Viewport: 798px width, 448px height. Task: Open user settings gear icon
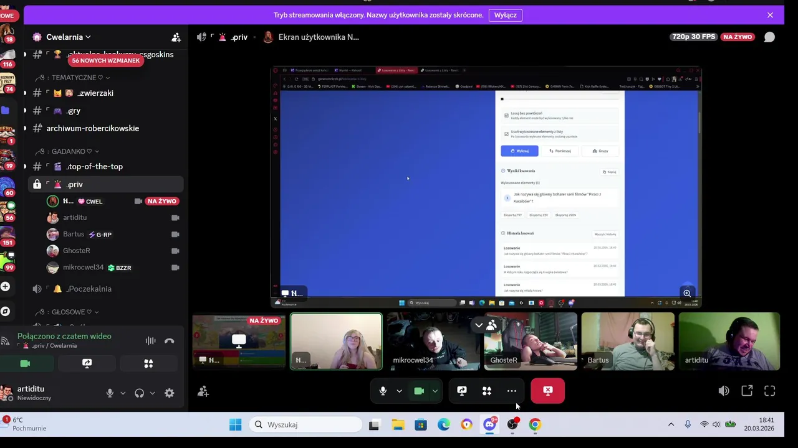point(169,393)
